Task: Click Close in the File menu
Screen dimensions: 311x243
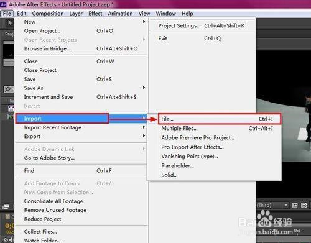Action: (x=81, y=62)
